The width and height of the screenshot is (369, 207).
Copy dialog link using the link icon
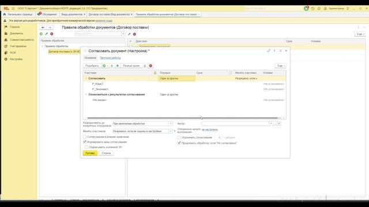tap(269, 51)
